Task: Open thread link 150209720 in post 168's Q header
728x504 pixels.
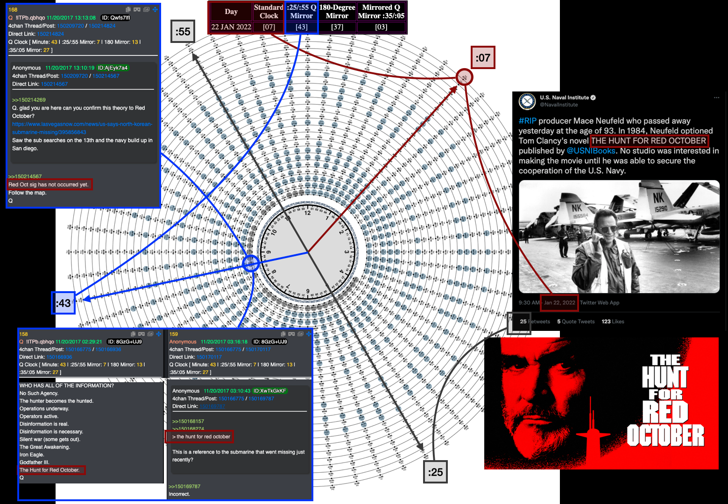Action: point(71,26)
